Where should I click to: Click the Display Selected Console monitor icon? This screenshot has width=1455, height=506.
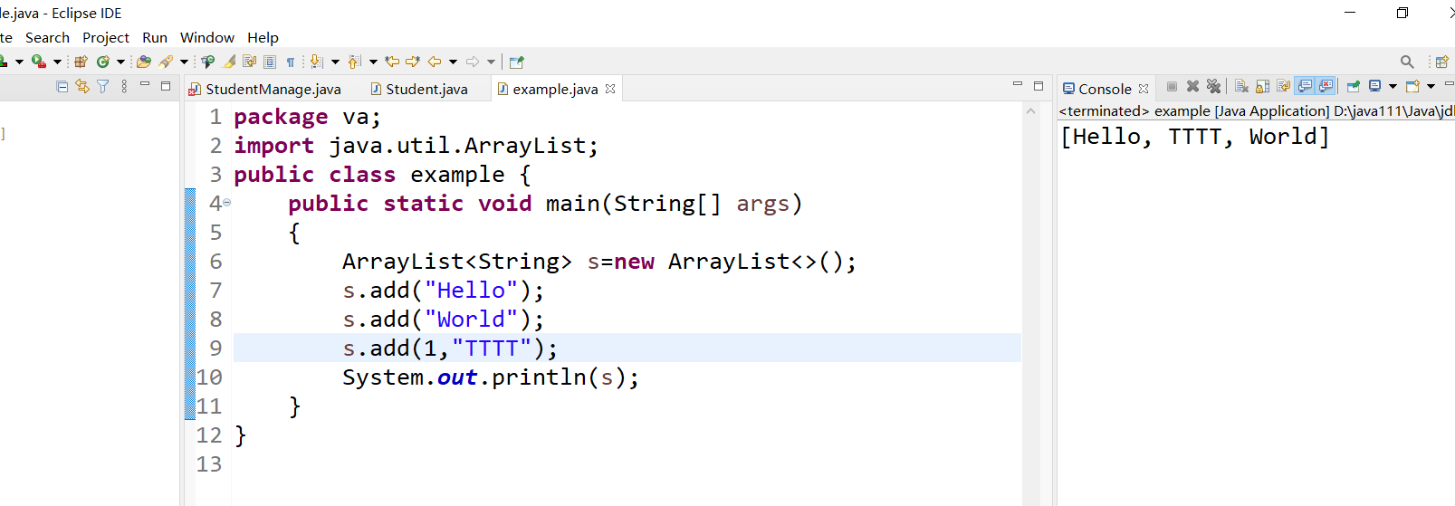coord(1374,87)
